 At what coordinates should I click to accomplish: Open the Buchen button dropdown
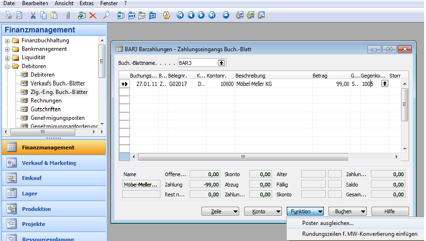click(363, 211)
